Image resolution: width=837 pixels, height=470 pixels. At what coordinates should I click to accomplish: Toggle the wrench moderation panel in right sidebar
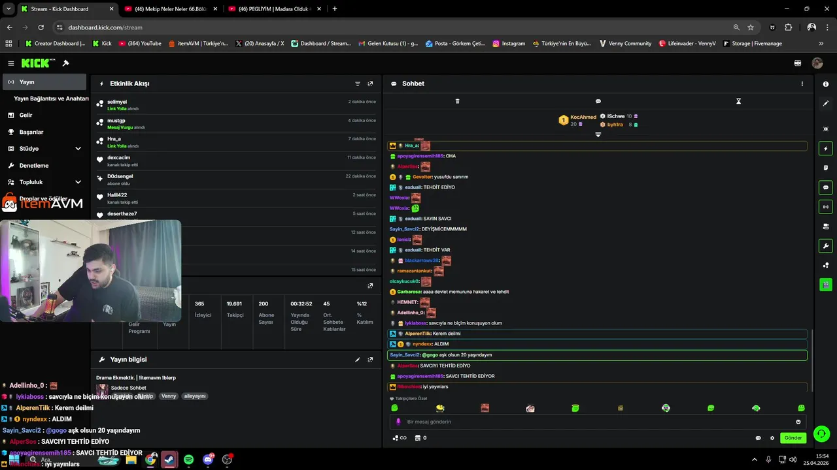click(x=826, y=246)
